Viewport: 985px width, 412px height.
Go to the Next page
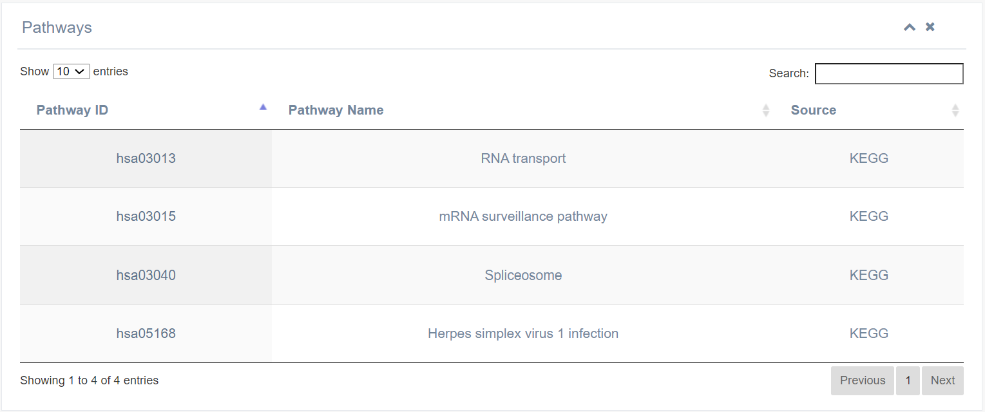point(942,380)
